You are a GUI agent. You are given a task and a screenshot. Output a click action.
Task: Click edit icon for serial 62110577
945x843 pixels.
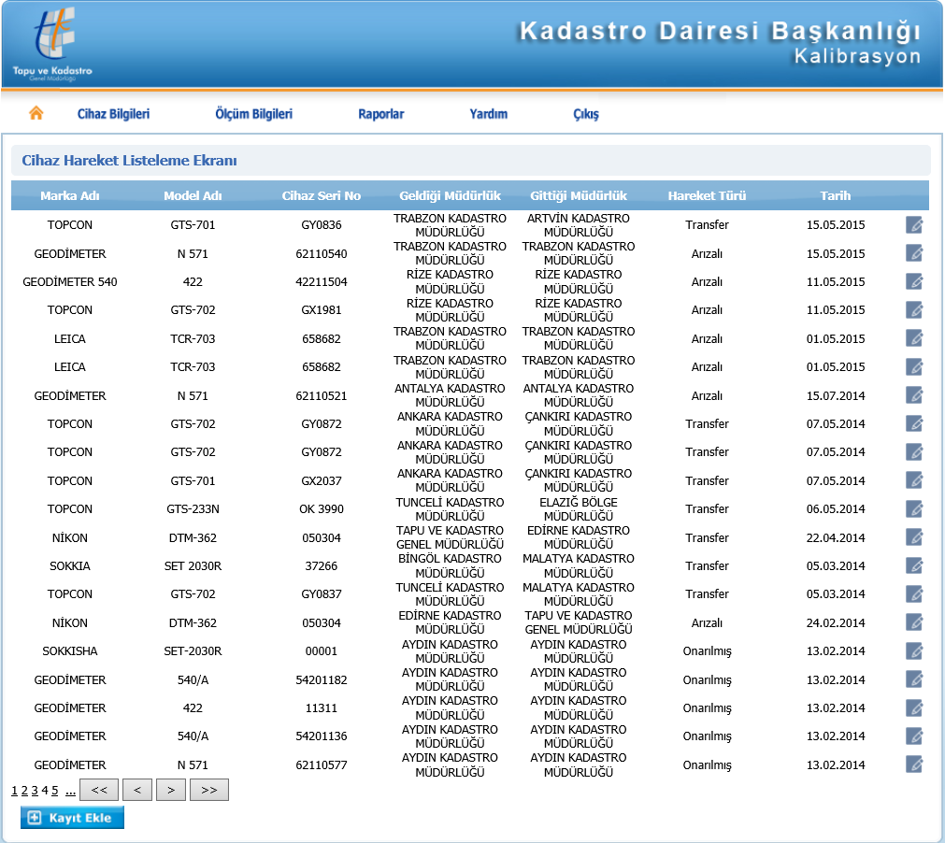(914, 764)
